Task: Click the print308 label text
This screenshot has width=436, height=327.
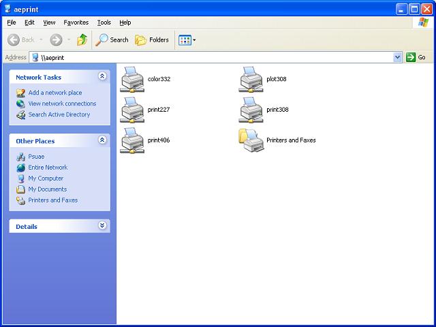Action: click(277, 110)
